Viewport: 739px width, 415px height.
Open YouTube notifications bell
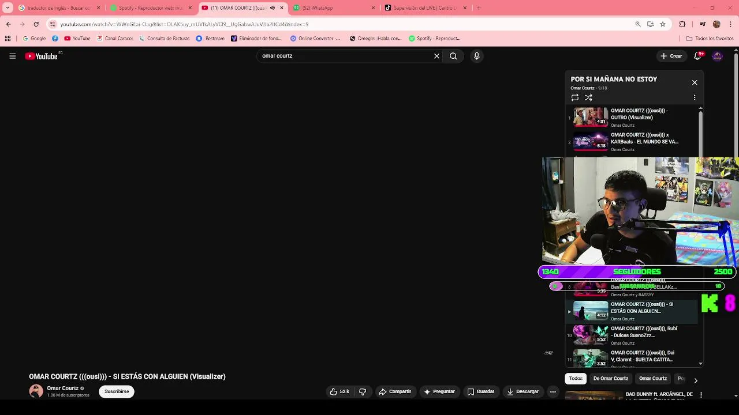click(x=697, y=56)
